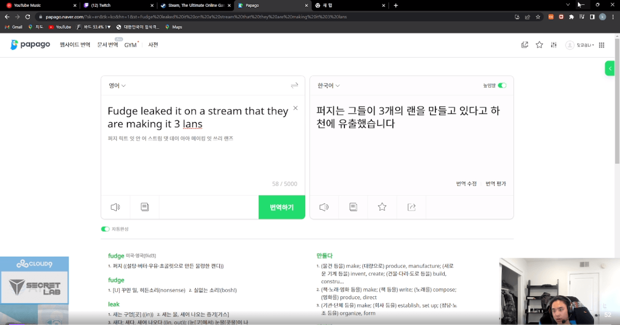Toggle the browser side panel
This screenshot has width=620, height=325.
pyautogui.click(x=592, y=17)
